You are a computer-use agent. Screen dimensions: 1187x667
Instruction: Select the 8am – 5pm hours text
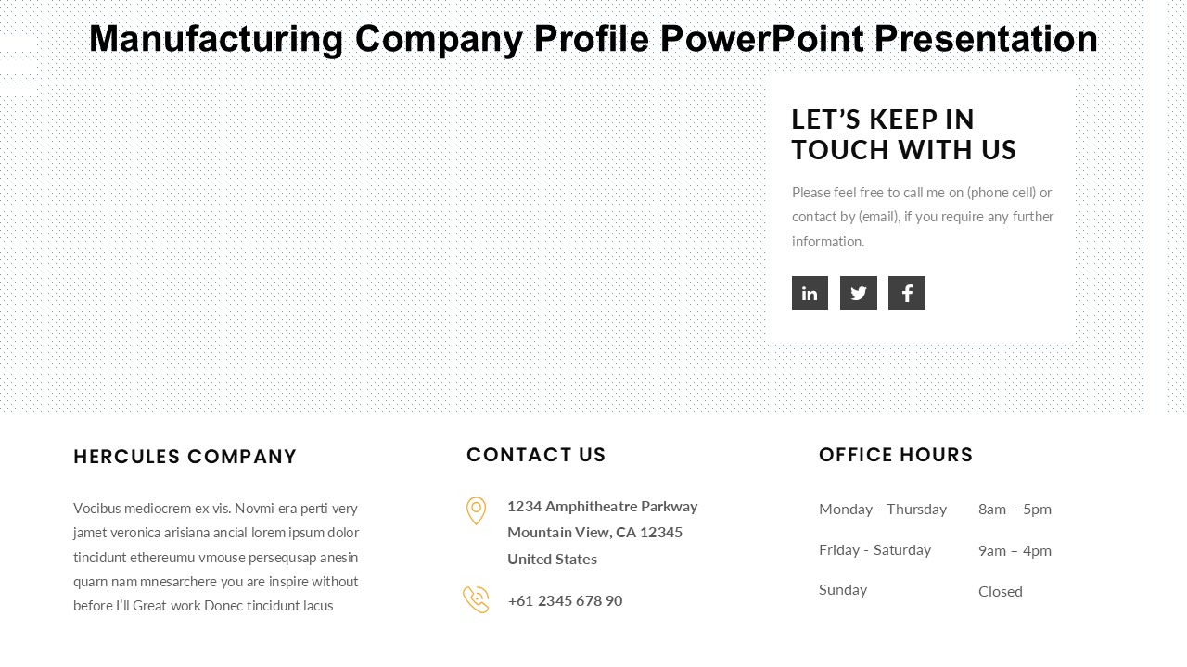click(x=1015, y=509)
